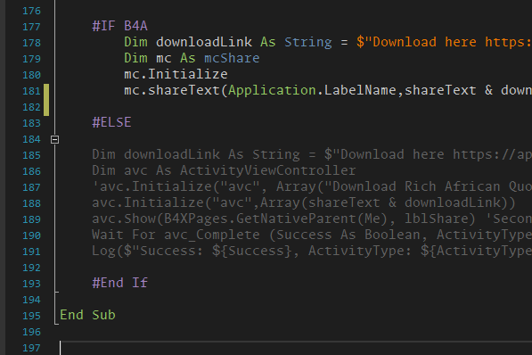The width and height of the screenshot is (532, 355).
Task: Click line number 195 in the gutter
Action: point(31,316)
